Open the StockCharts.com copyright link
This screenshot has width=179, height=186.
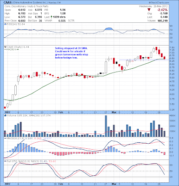click(x=159, y=3)
